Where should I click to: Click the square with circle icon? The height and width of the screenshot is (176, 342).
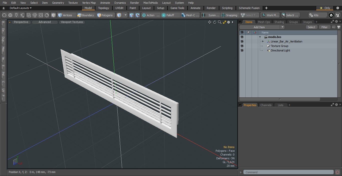(x=41, y=15)
